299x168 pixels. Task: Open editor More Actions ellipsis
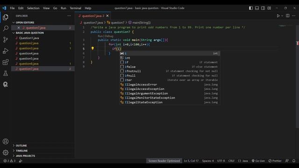(x=294, y=16)
